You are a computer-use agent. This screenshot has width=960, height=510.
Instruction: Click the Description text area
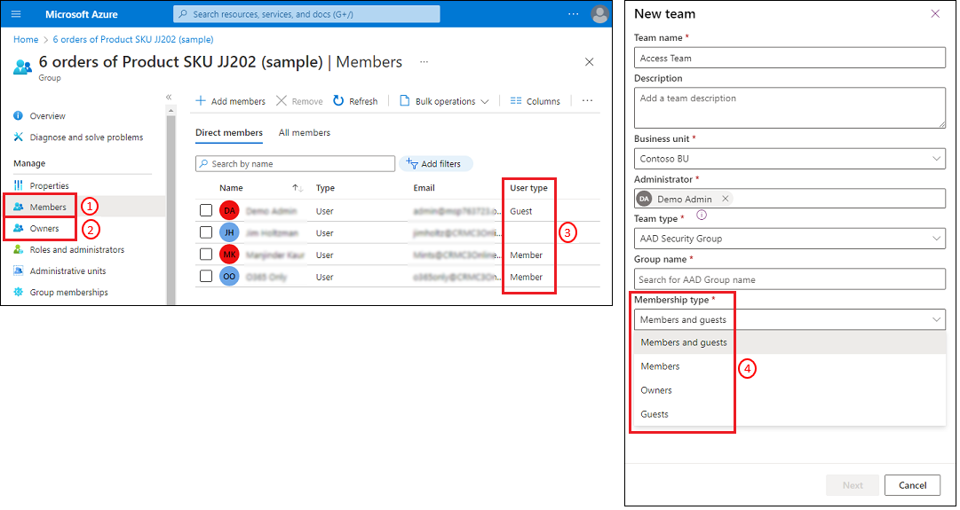point(789,107)
